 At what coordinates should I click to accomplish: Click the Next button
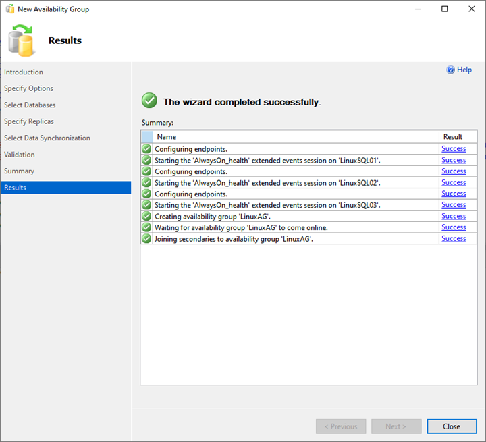click(x=396, y=426)
